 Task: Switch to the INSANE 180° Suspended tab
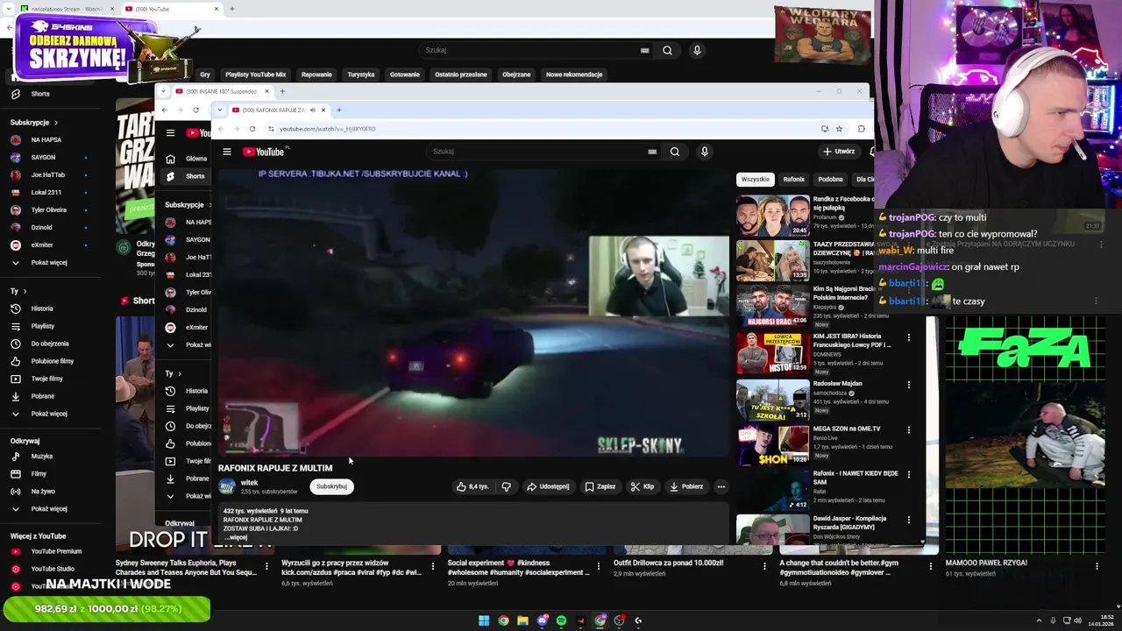coord(221,91)
